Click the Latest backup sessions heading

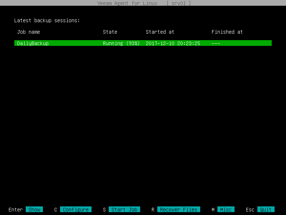pos(46,20)
